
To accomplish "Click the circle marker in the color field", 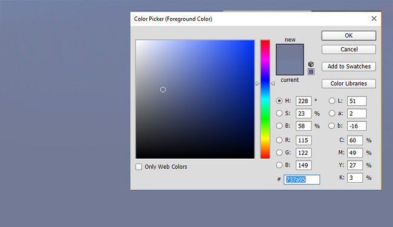I will click(x=163, y=90).
